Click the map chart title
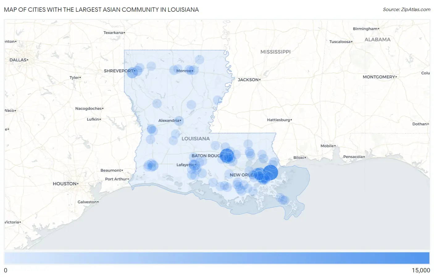The image size is (434, 277). [101, 10]
